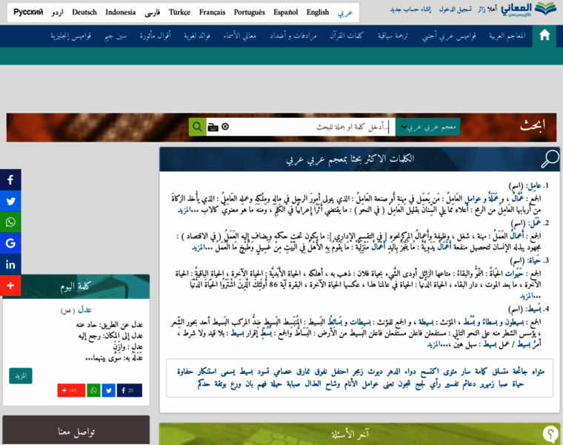
Task: Open the virtual keyboard icon
Action: pyautogui.click(x=213, y=127)
